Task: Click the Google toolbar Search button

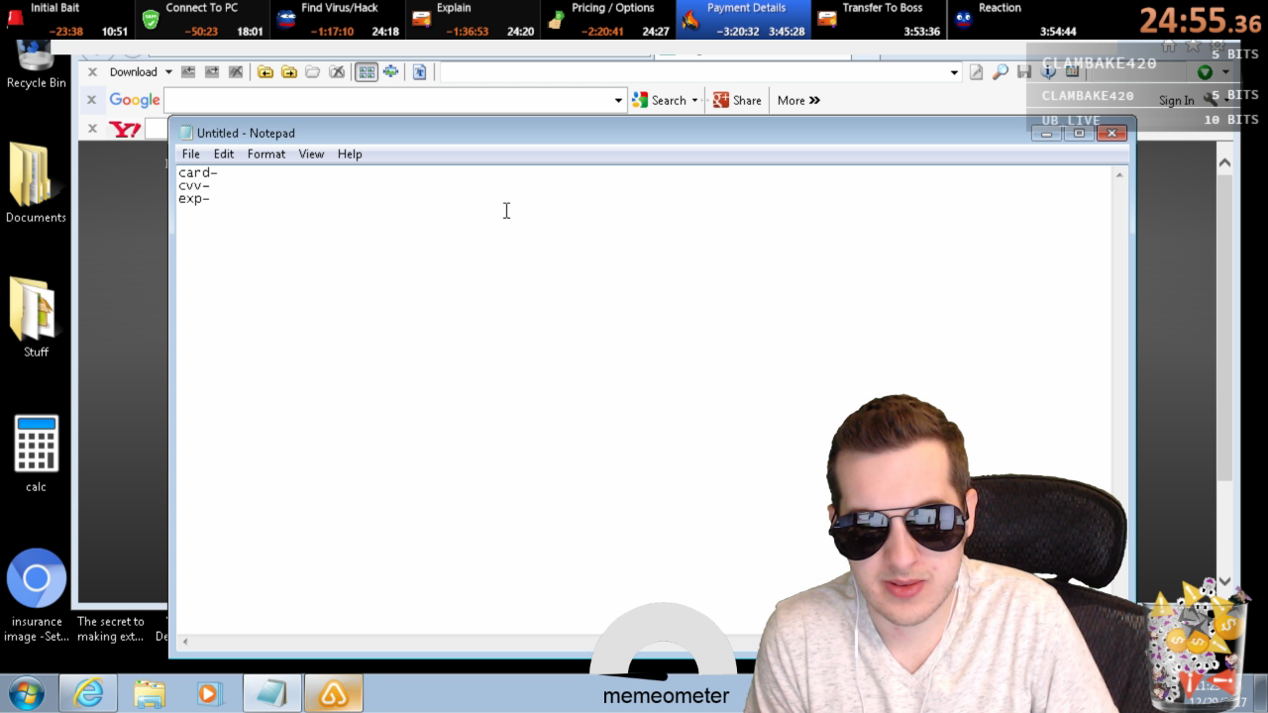Action: pos(660,100)
